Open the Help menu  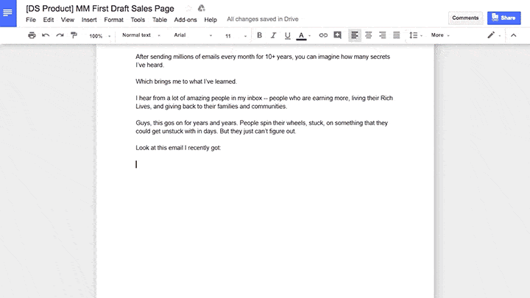point(211,20)
